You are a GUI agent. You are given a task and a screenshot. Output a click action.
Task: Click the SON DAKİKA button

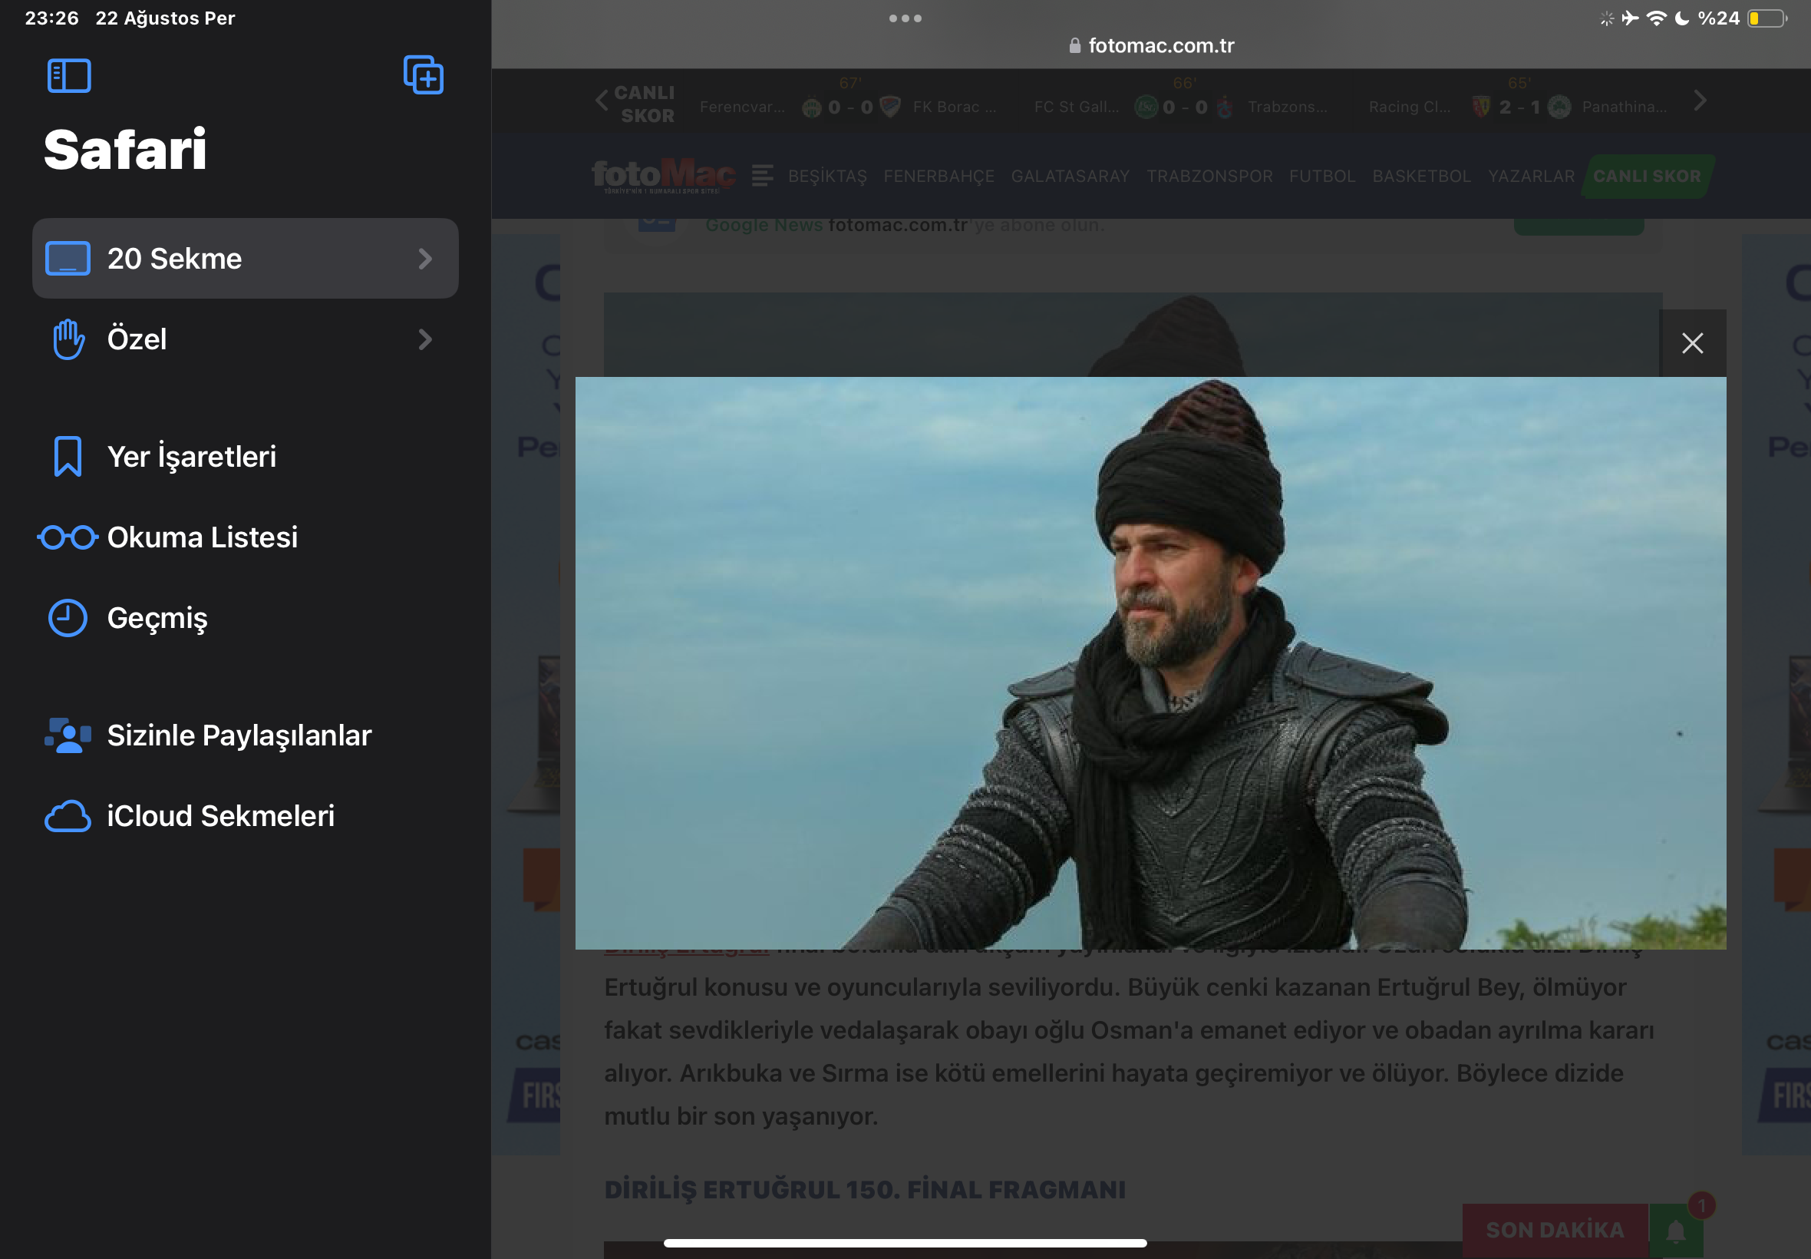click(x=1555, y=1230)
